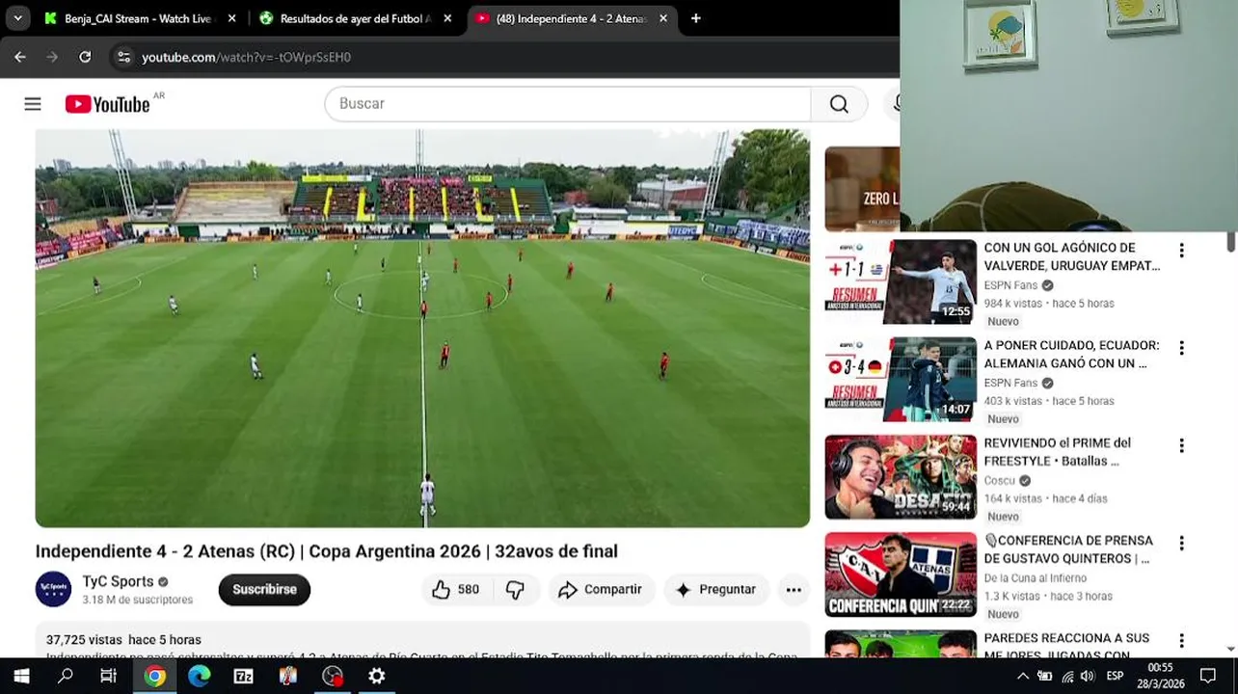The image size is (1238, 694).
Task: Open the OBS Studio taskbar icon
Action: (x=332, y=676)
